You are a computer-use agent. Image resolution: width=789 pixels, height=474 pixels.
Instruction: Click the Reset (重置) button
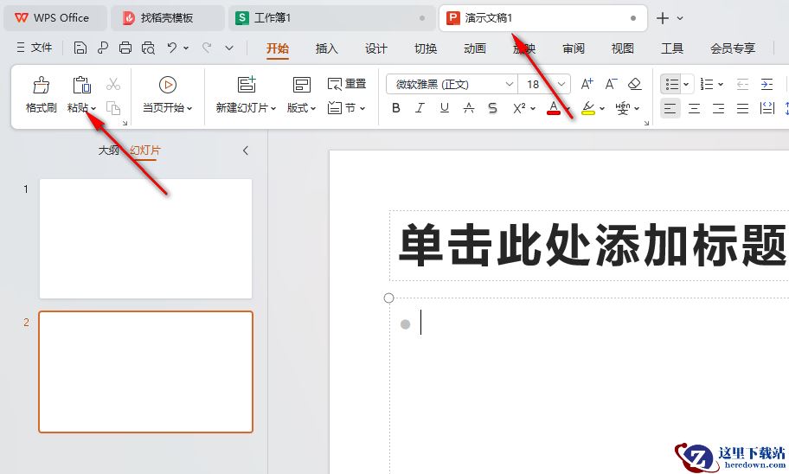click(x=347, y=84)
